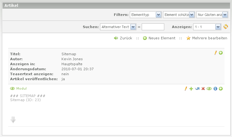232x137 pixels.
Task: Click the gray down arrow below the Sitemap element
Action: (13, 120)
